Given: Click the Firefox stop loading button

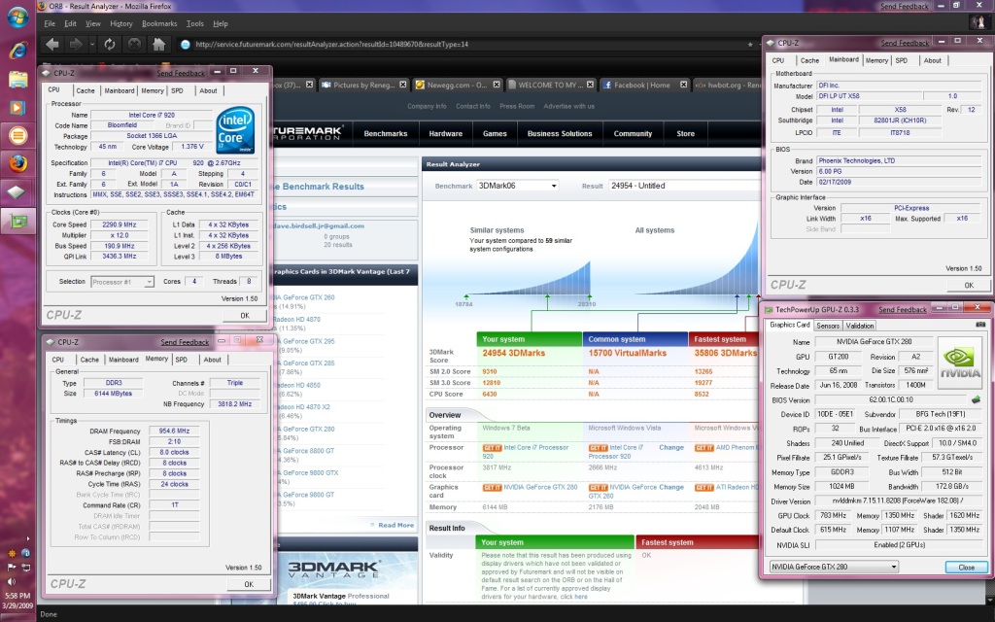Looking at the screenshot, I should coord(134,45).
